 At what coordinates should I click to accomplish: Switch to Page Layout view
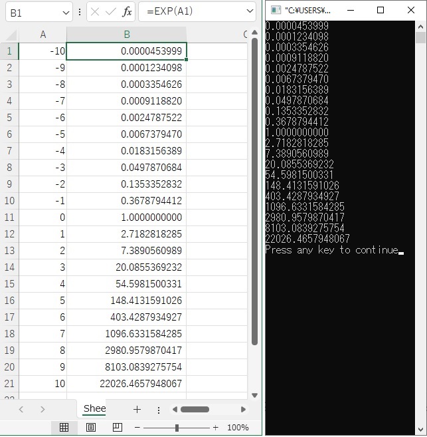[91, 428]
